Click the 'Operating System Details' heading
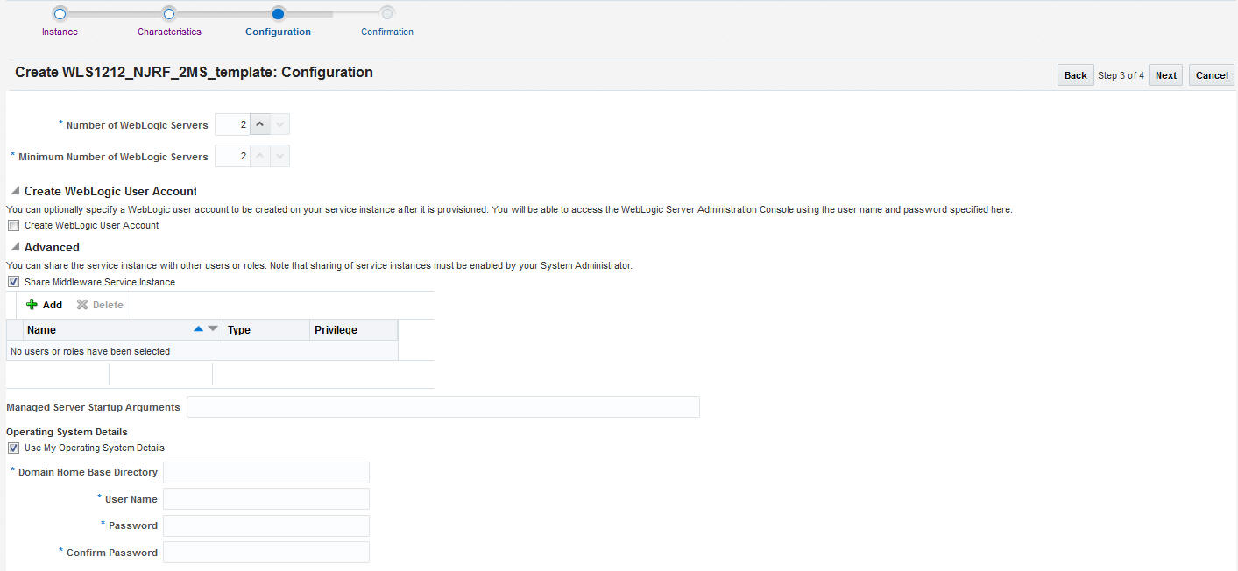 coord(67,432)
